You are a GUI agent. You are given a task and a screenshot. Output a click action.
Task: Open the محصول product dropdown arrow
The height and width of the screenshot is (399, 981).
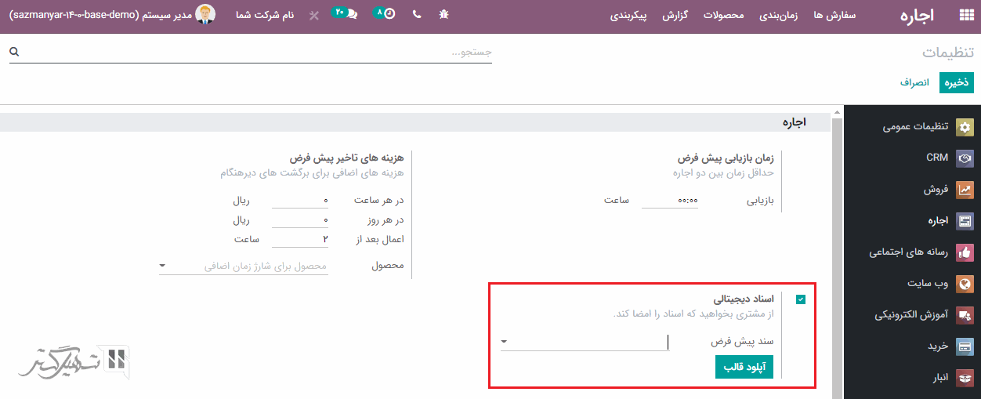(x=163, y=266)
